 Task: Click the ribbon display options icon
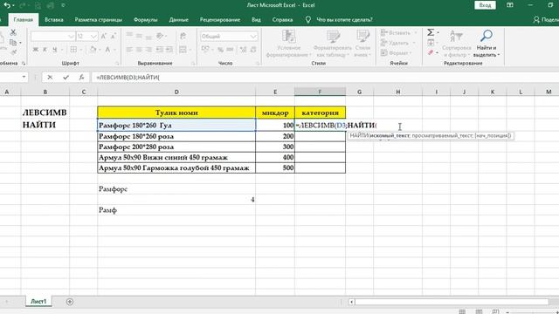pos(510,5)
